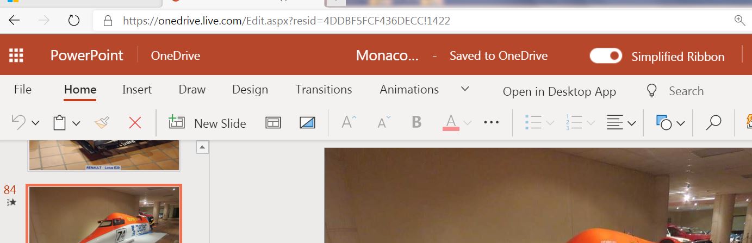
Task: Open the app launcher waffle icon
Action: click(16, 55)
